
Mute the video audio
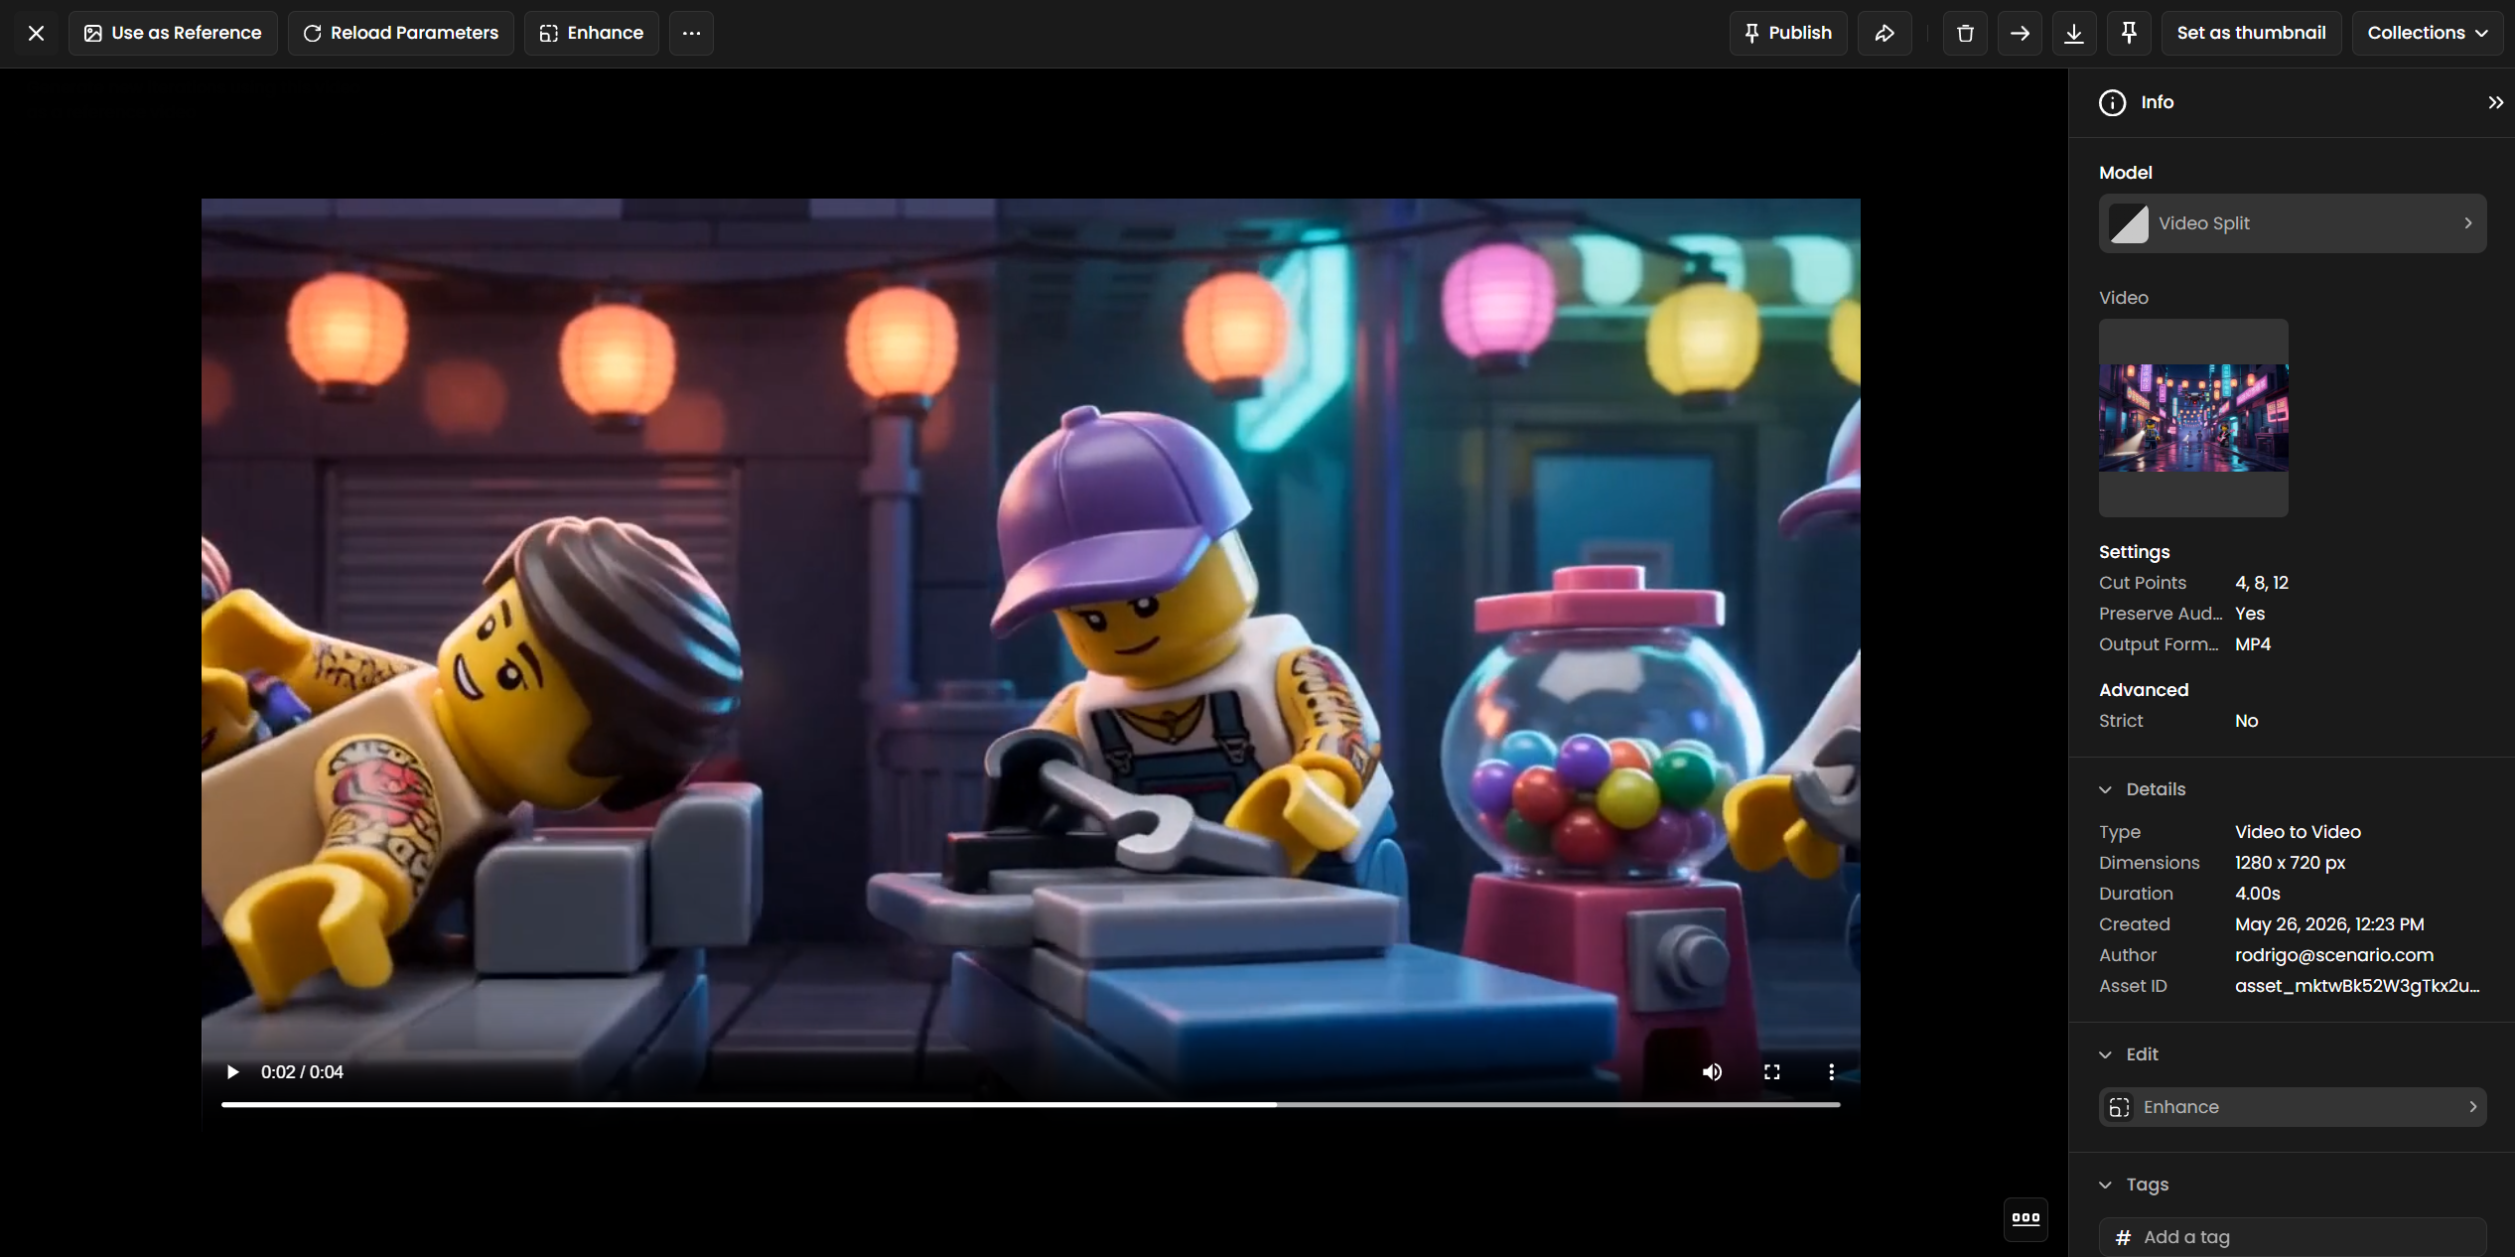[x=1712, y=1072]
